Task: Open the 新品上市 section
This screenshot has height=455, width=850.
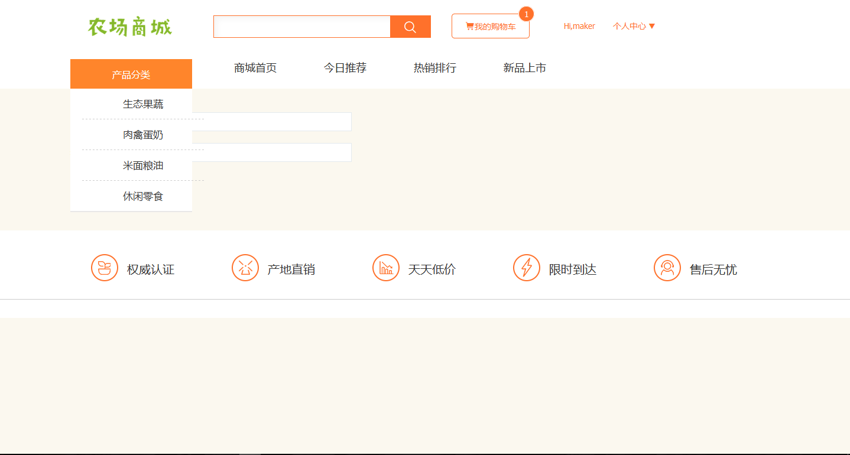Action: tap(525, 68)
